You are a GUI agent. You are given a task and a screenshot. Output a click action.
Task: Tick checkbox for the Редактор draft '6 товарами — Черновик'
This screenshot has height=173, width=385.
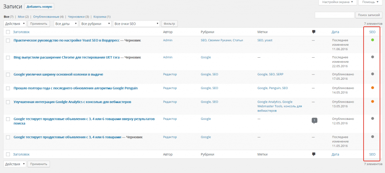(8, 137)
